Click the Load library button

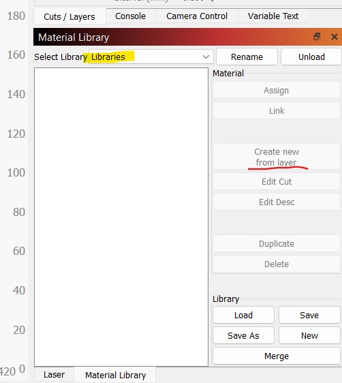tap(243, 315)
